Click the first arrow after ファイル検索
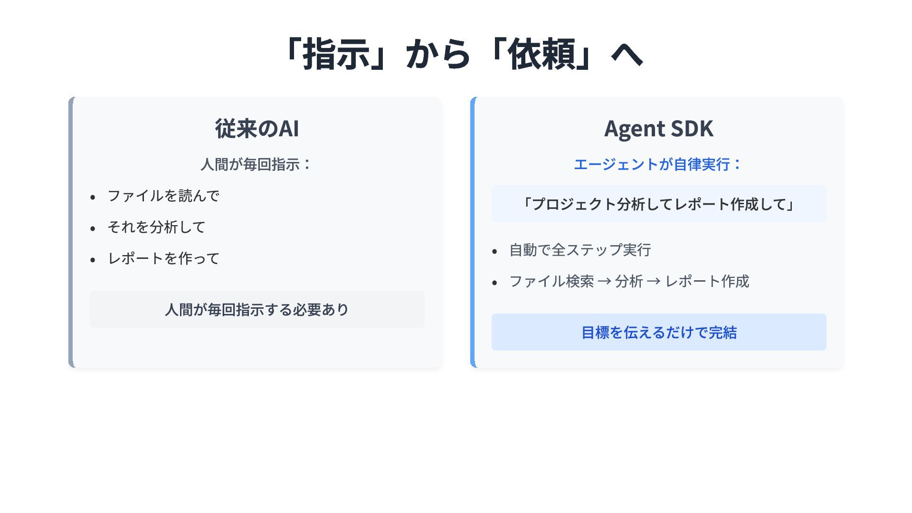The width and height of the screenshot is (912, 513). (x=604, y=282)
